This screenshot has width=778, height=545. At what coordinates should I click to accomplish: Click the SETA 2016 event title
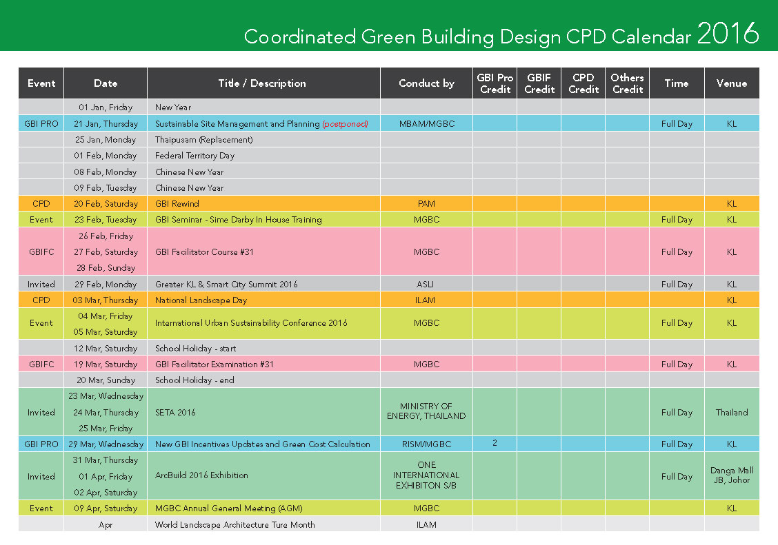tap(175, 413)
